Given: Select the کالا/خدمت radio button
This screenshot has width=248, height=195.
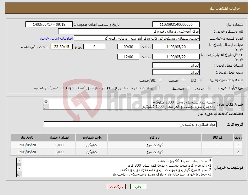Looking at the screenshot, I should coord(161,80).
